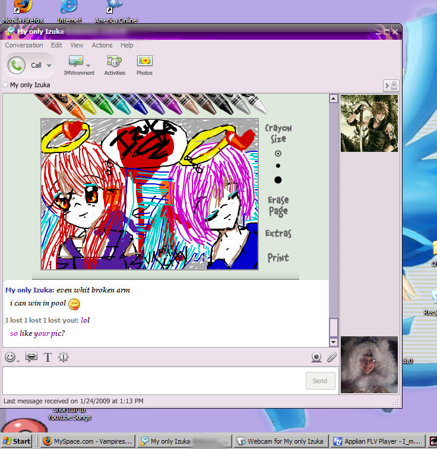Image resolution: width=437 pixels, height=449 pixels.
Task: Click the conversation scrollbar thumb
Action: pos(333,327)
